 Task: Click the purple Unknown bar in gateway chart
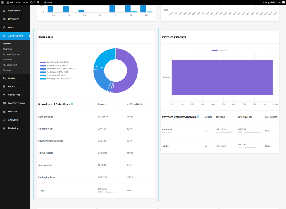pos(222,77)
